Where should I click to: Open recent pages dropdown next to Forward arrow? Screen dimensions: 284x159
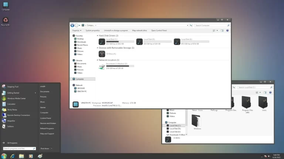(80, 25)
